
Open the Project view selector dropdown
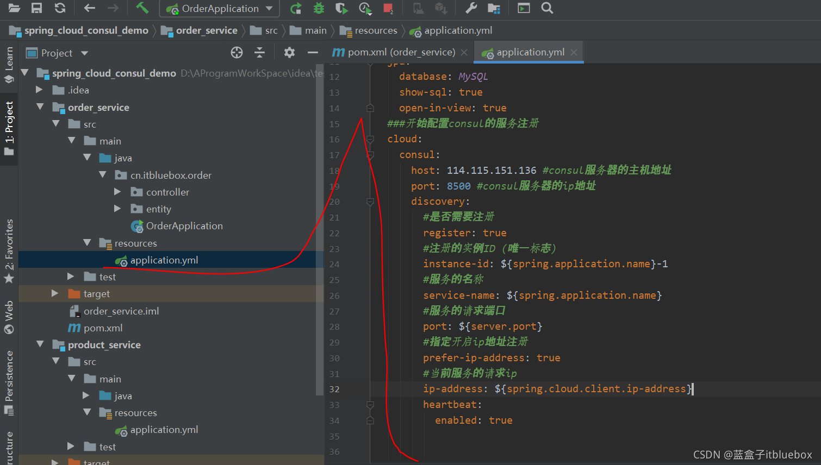pyautogui.click(x=57, y=53)
